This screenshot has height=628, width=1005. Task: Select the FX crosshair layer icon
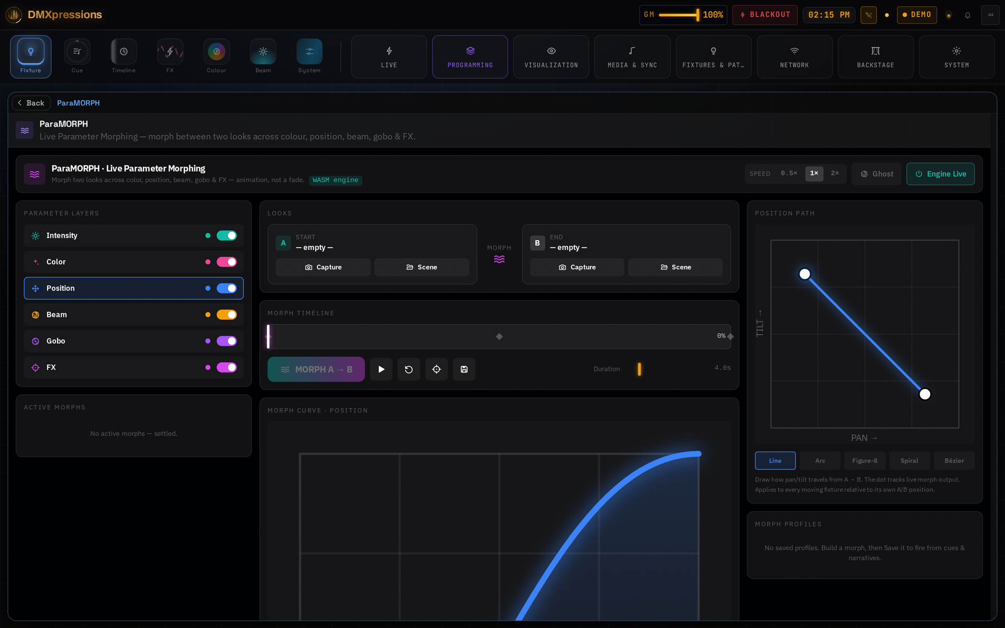(36, 367)
